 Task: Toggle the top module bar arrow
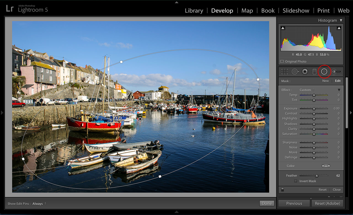click(176, 2)
